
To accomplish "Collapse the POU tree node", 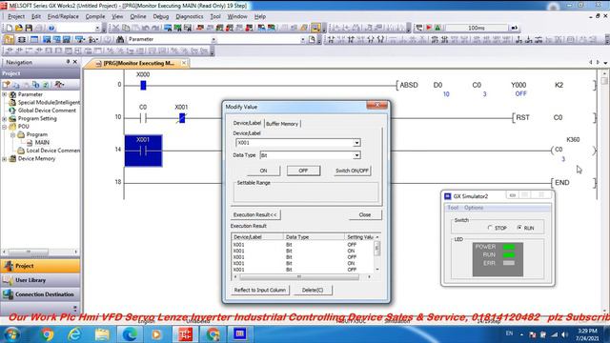I will coord(4,127).
